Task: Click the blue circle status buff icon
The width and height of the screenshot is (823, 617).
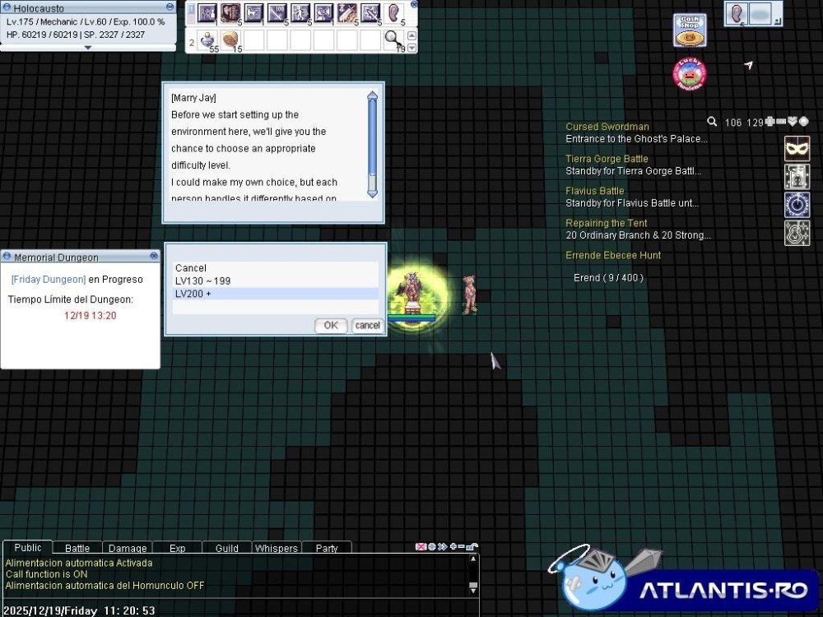Action: [796, 204]
